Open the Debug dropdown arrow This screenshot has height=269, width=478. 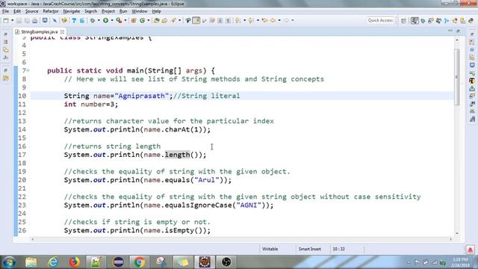99,20
